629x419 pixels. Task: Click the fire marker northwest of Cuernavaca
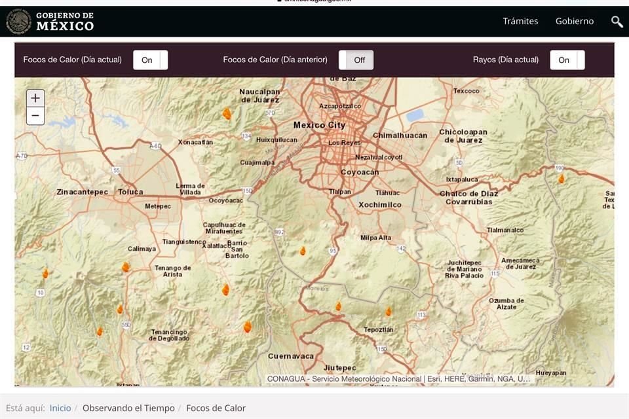pyautogui.click(x=248, y=327)
